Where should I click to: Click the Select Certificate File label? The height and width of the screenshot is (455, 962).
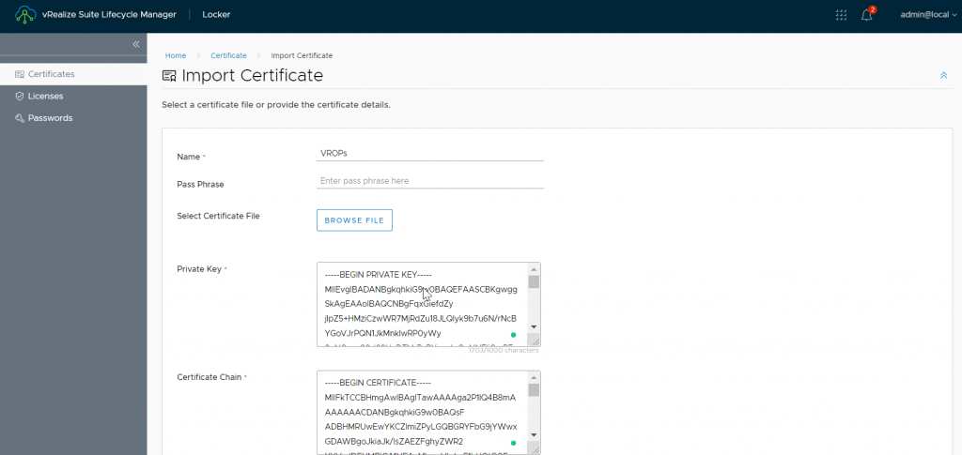coord(218,216)
